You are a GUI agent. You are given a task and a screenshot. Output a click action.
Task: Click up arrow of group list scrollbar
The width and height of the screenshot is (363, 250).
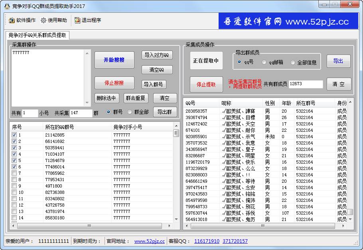(176, 125)
